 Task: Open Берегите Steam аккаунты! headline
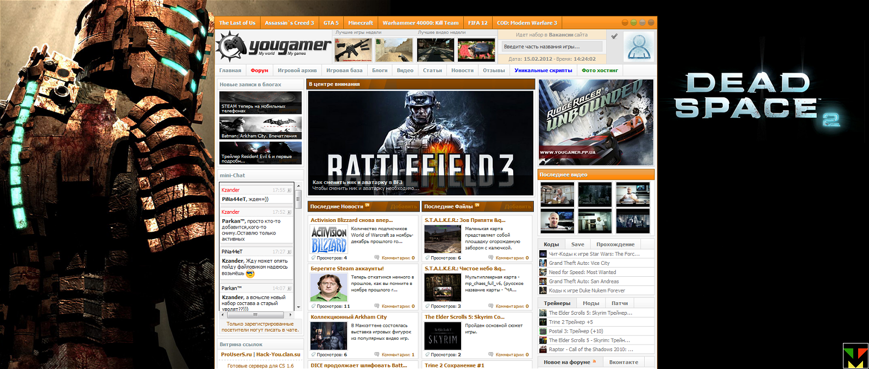(347, 269)
